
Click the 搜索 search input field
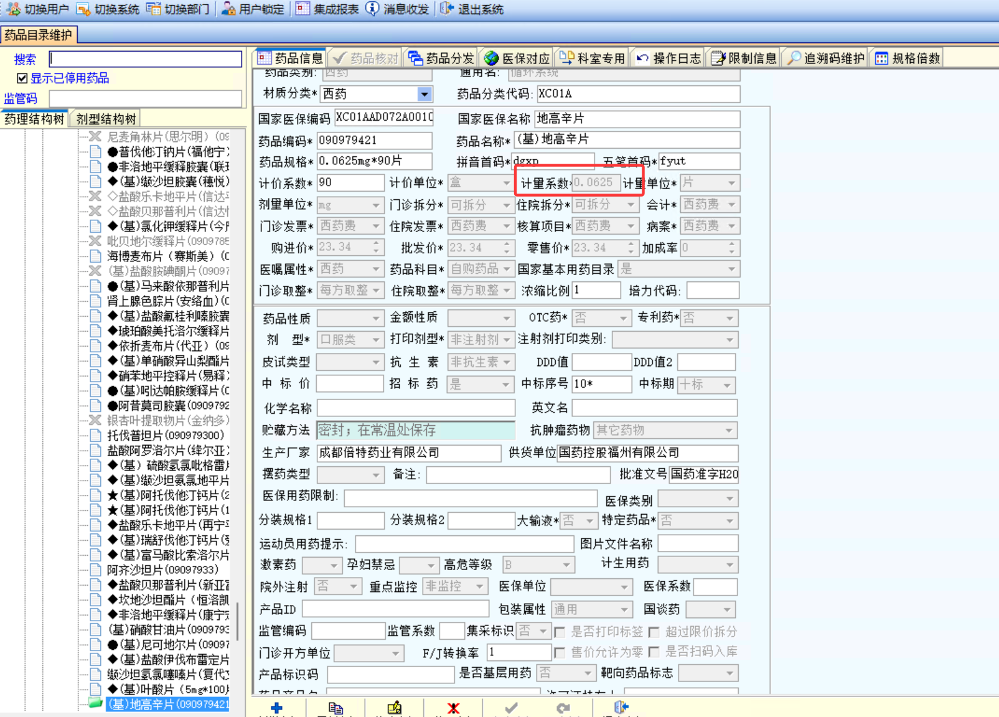(x=146, y=59)
